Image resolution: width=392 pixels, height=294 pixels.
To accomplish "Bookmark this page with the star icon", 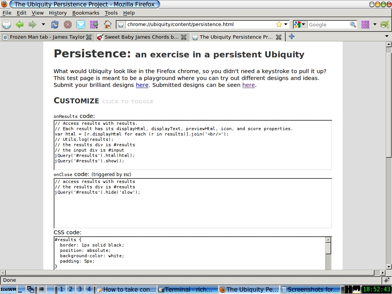I will pyautogui.click(x=279, y=24).
